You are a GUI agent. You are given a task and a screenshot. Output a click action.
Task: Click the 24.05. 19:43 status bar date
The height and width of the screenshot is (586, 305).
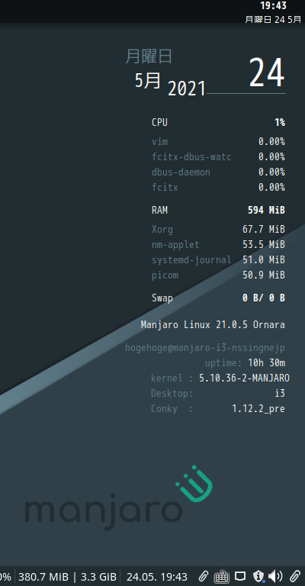pos(157,577)
